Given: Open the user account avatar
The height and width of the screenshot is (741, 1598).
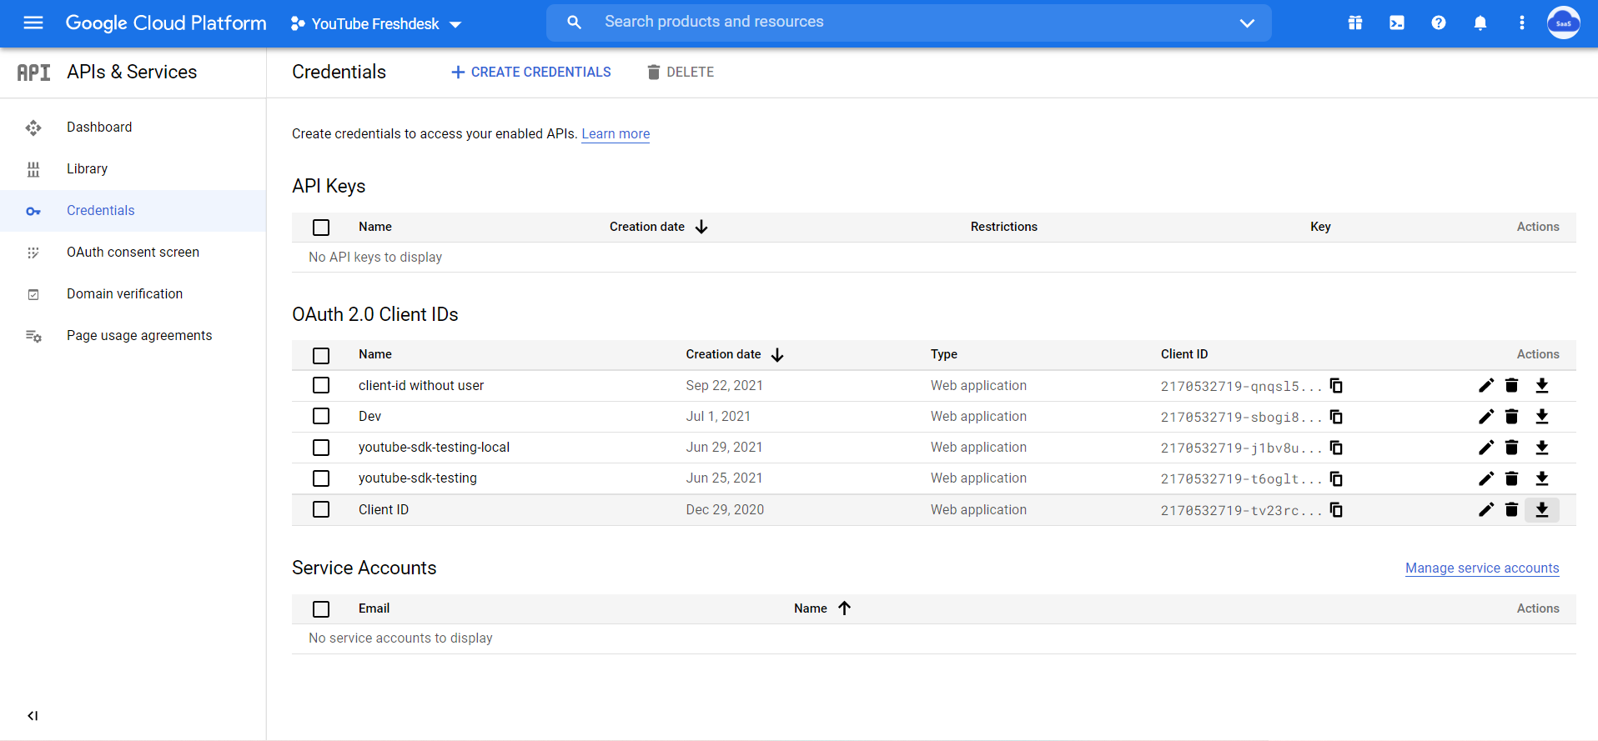Looking at the screenshot, I should 1564,23.
